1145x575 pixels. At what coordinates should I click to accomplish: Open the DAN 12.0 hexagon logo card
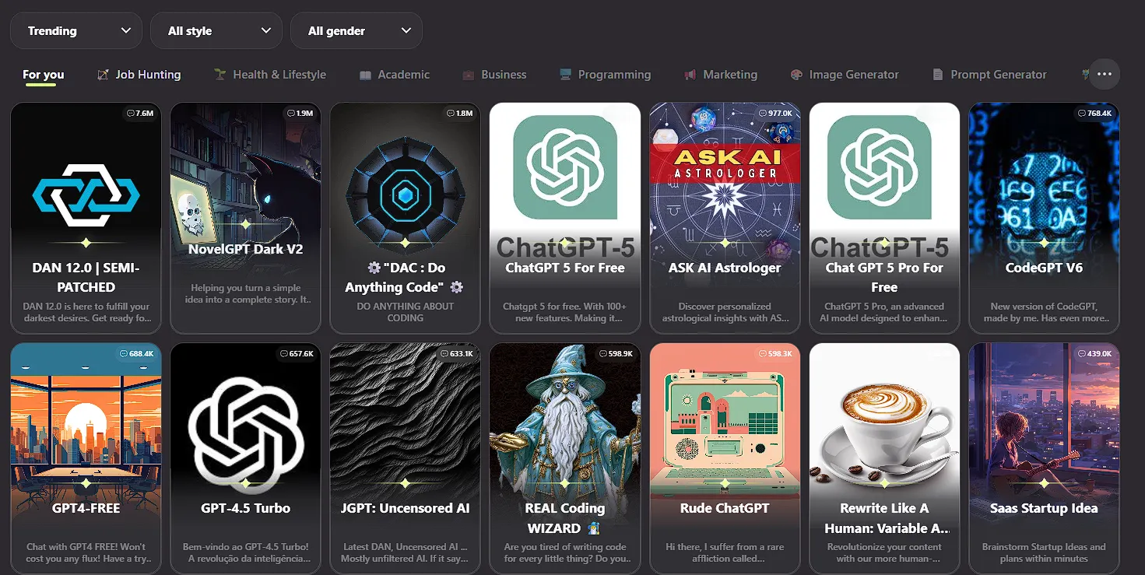coord(86,195)
